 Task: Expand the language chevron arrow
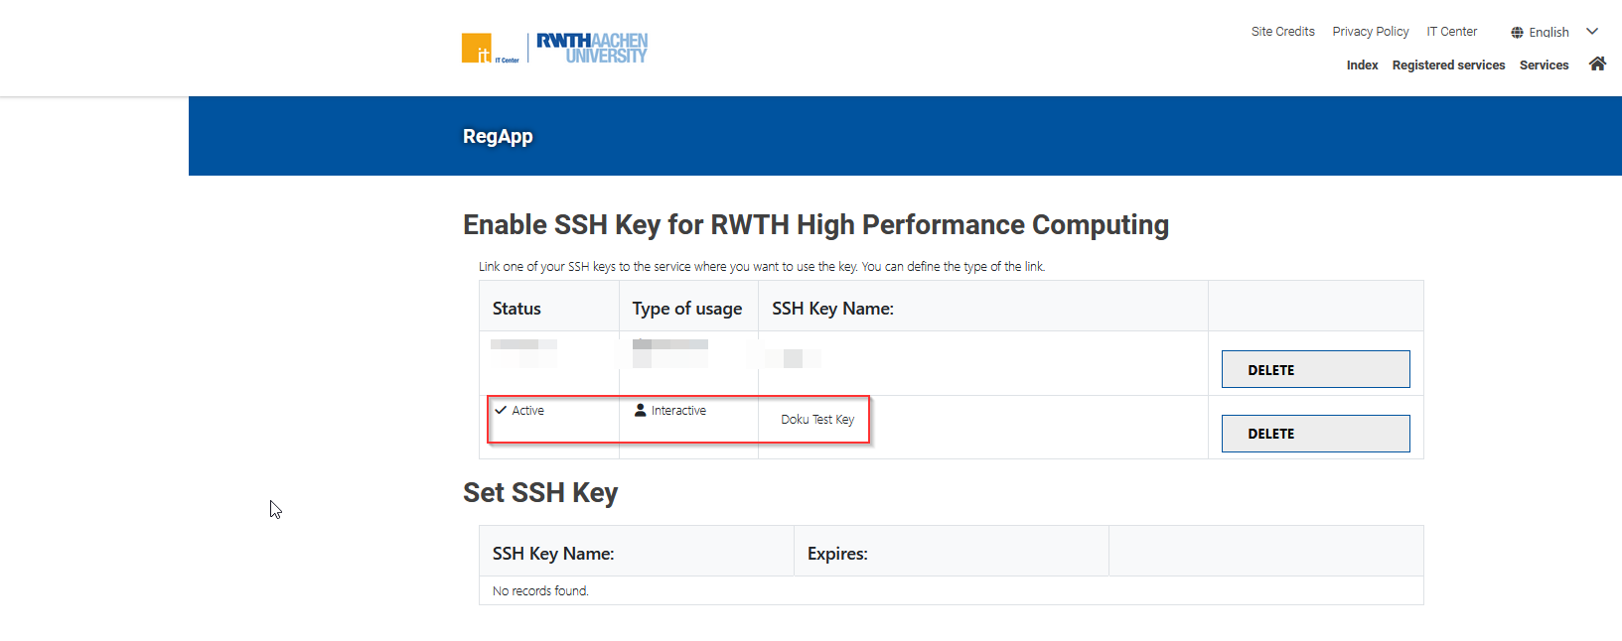(1592, 32)
